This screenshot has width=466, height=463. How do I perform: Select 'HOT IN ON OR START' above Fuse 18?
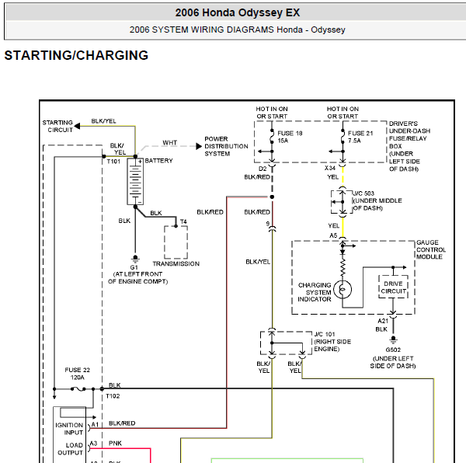[272, 113]
